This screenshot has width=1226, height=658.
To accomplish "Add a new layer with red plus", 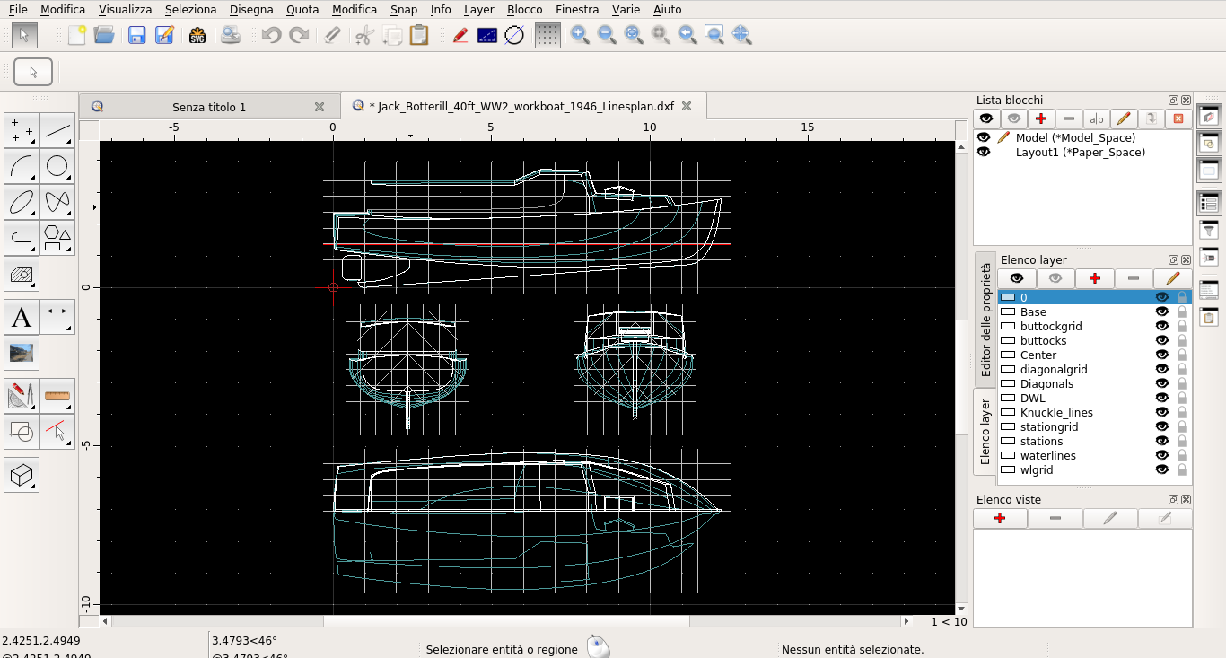I will (1095, 278).
